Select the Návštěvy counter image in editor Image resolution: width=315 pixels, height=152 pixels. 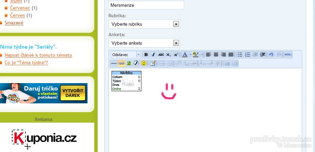(x=126, y=81)
